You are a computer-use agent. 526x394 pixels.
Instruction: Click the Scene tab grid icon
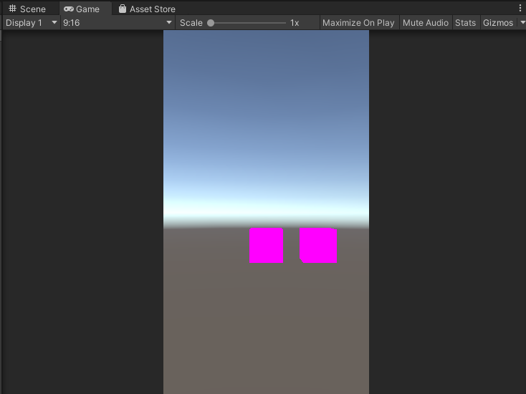click(x=12, y=9)
